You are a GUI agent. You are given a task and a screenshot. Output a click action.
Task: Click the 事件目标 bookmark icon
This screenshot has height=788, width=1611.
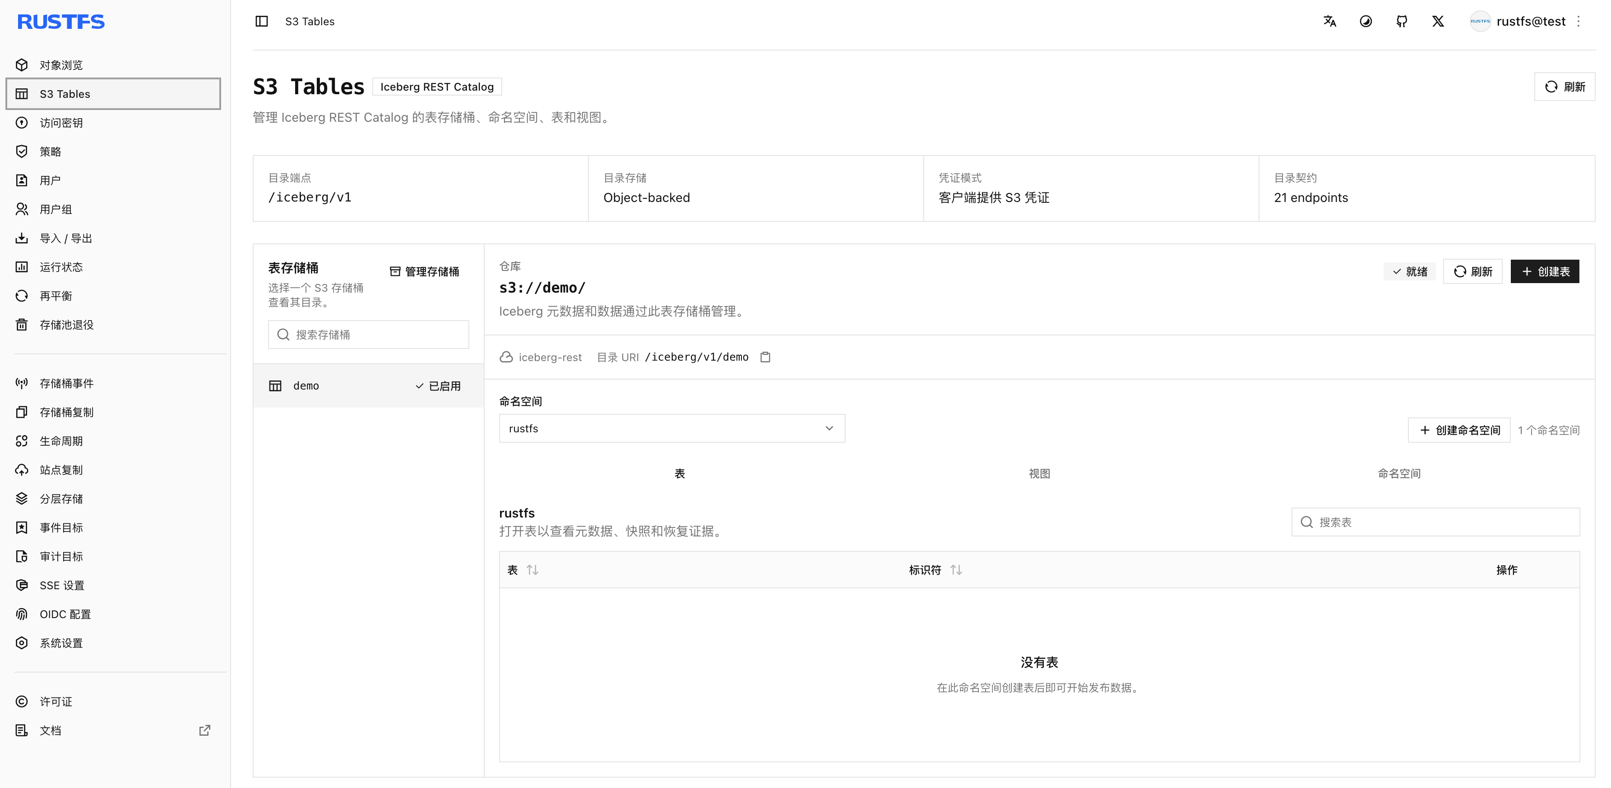[22, 527]
